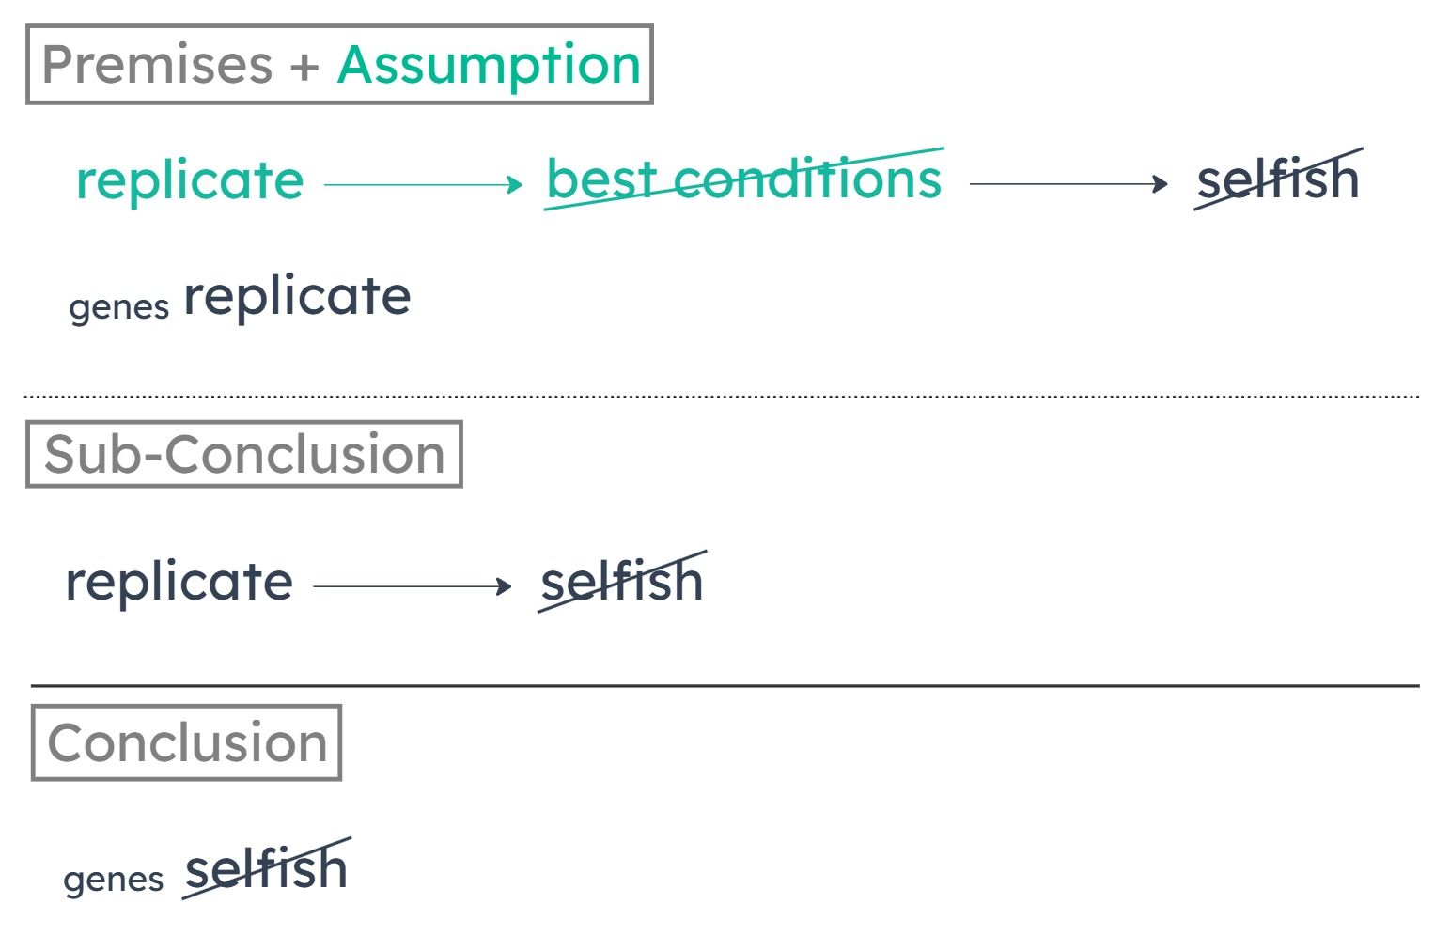The width and height of the screenshot is (1450, 951).
Task: Click the 'Premises + Assumption' heading box
Action: tap(339, 64)
